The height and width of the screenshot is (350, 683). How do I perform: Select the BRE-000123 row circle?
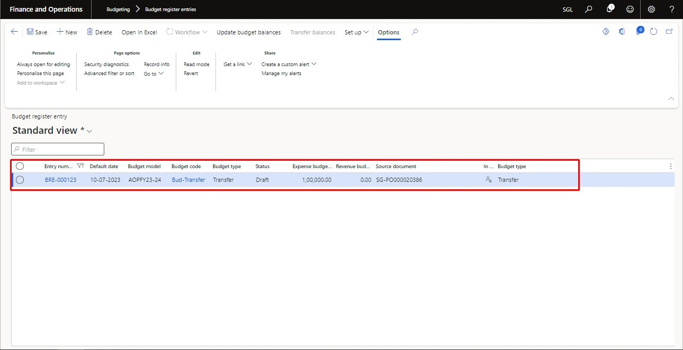point(20,180)
